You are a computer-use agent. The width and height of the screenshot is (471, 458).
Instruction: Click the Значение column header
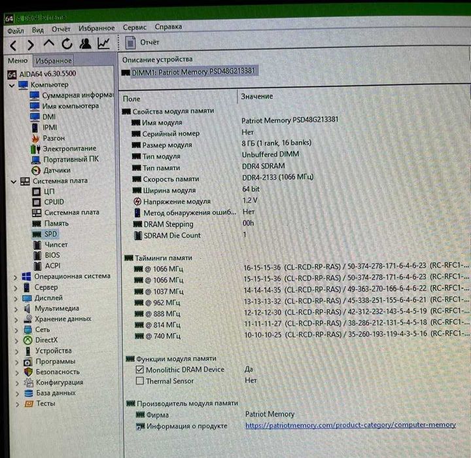tap(257, 96)
